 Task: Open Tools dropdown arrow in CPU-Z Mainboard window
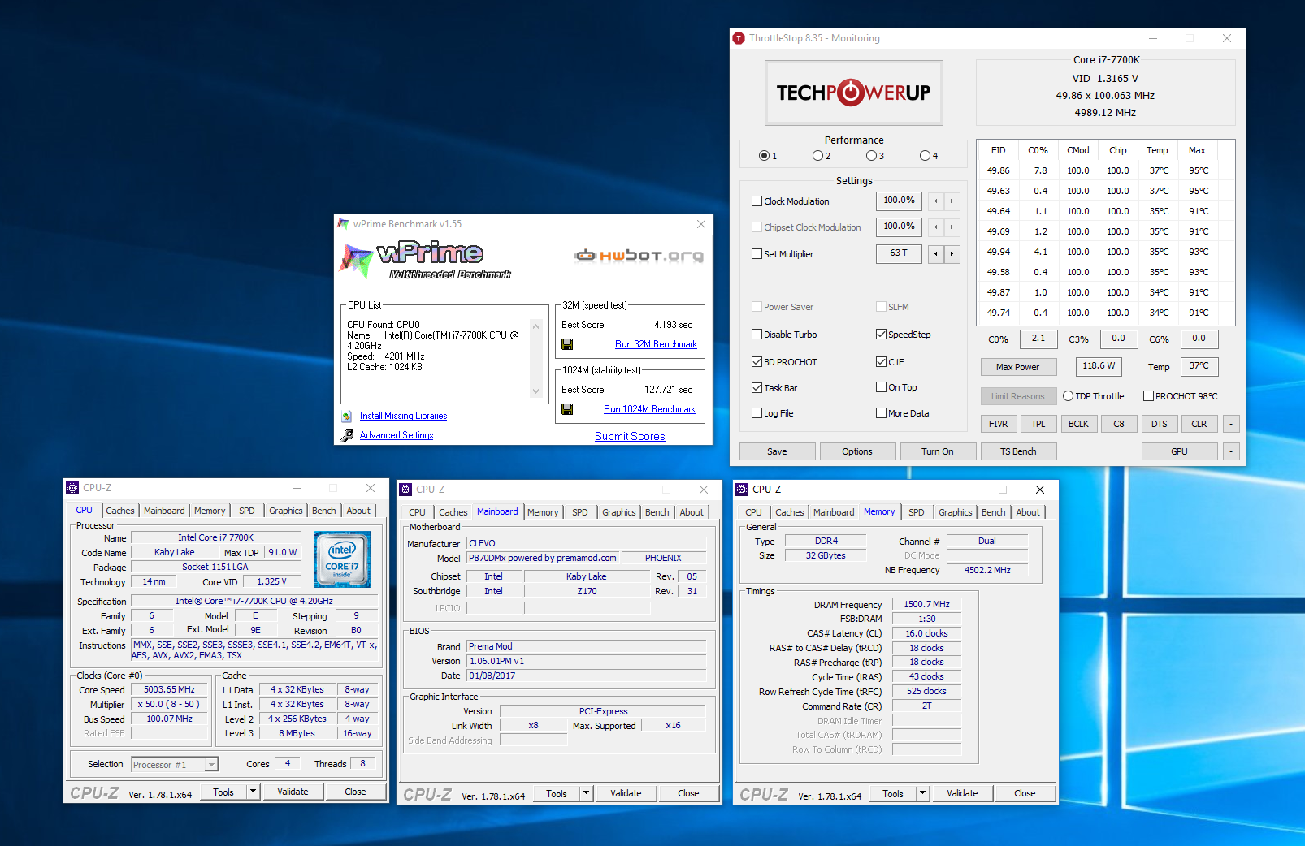pos(587,793)
